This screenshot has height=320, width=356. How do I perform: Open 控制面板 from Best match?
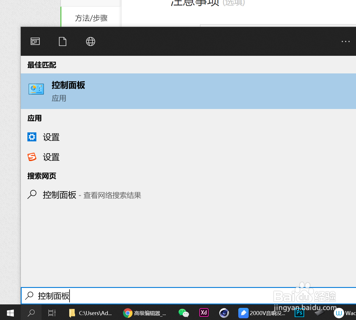point(68,85)
